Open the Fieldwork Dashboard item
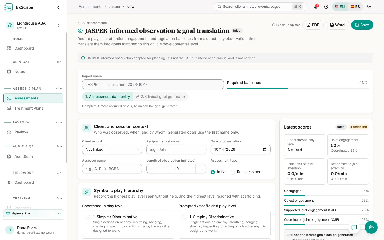 [x=33, y=182]
